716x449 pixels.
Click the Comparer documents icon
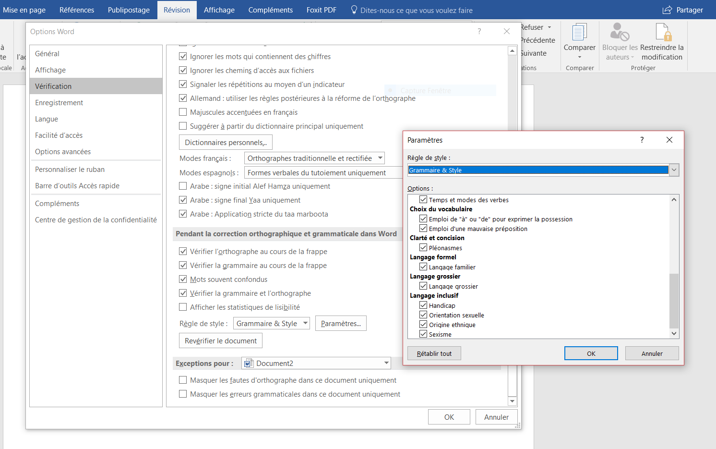579,32
